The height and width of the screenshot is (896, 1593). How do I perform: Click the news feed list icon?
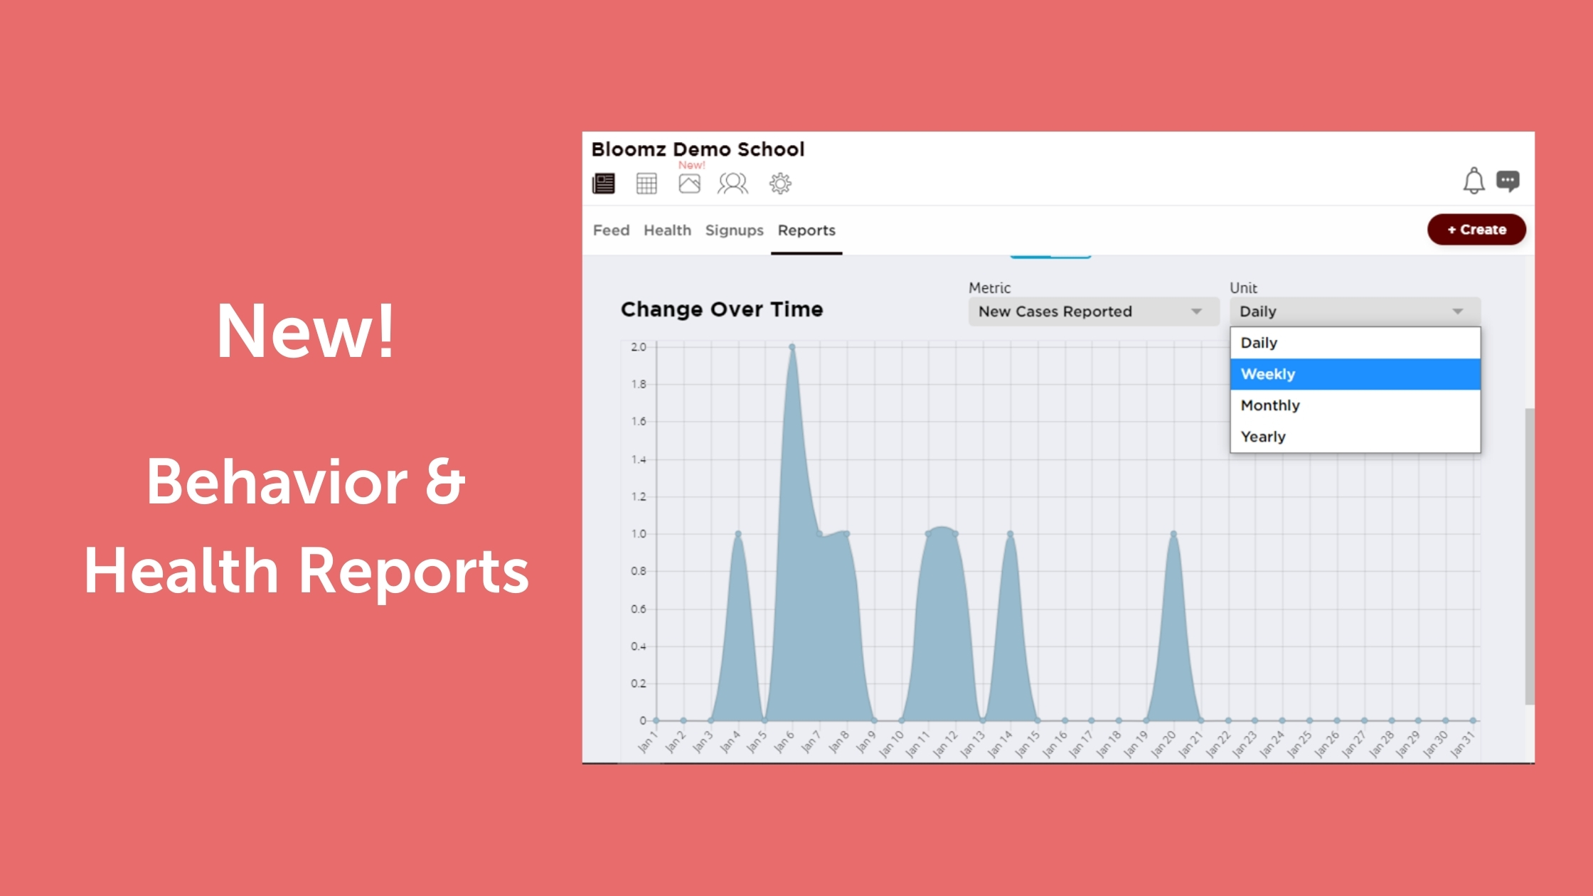coord(607,181)
